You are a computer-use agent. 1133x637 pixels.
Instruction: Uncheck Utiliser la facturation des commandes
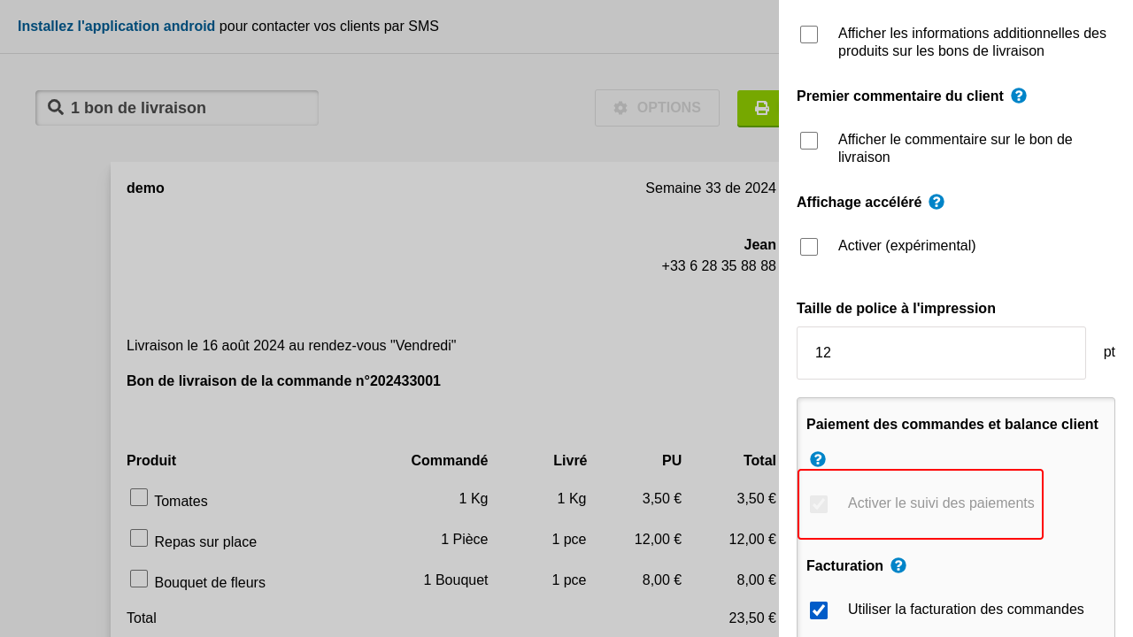819,610
